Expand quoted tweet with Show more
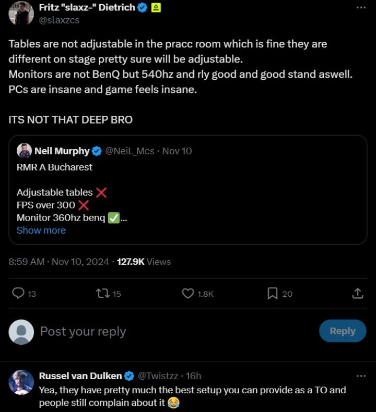 click(41, 230)
